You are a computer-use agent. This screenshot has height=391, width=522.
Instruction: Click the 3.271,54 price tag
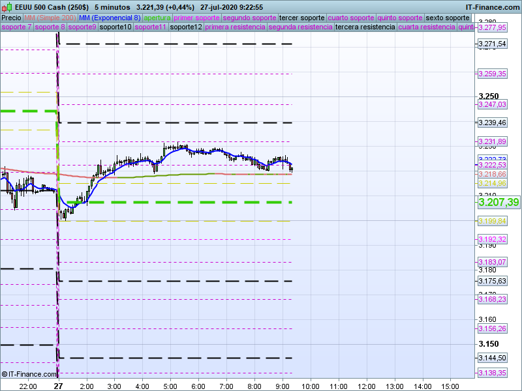tap(492, 44)
